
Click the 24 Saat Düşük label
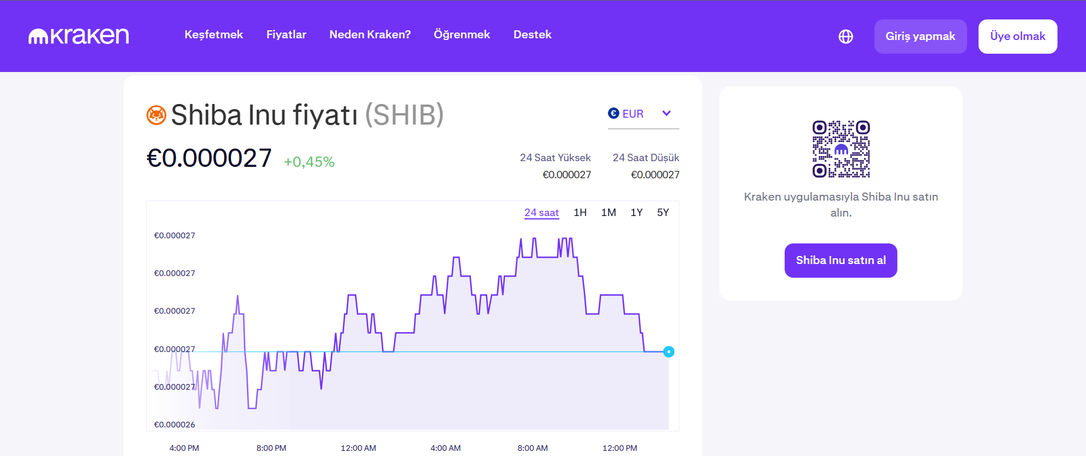646,158
